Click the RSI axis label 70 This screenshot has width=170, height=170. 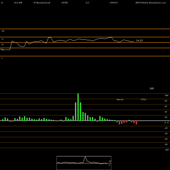point(2,39)
